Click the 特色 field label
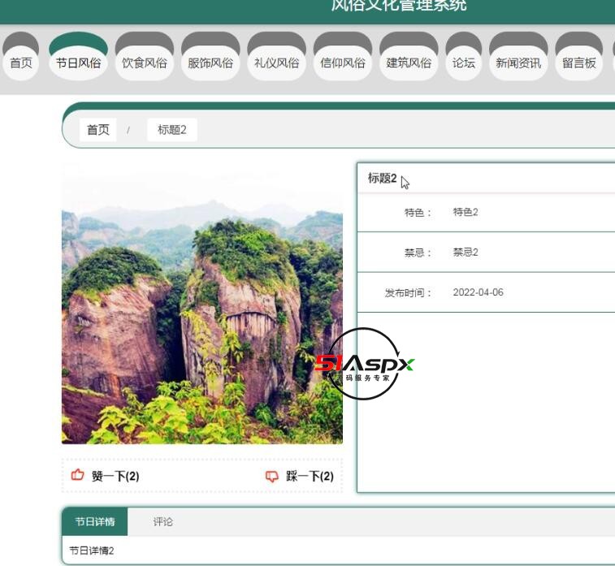Image resolution: width=615 pixels, height=566 pixels. tap(418, 213)
